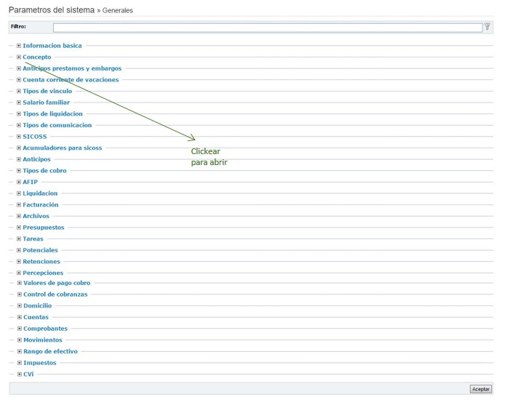Open Valores de pago cobro section

[x=57, y=284]
